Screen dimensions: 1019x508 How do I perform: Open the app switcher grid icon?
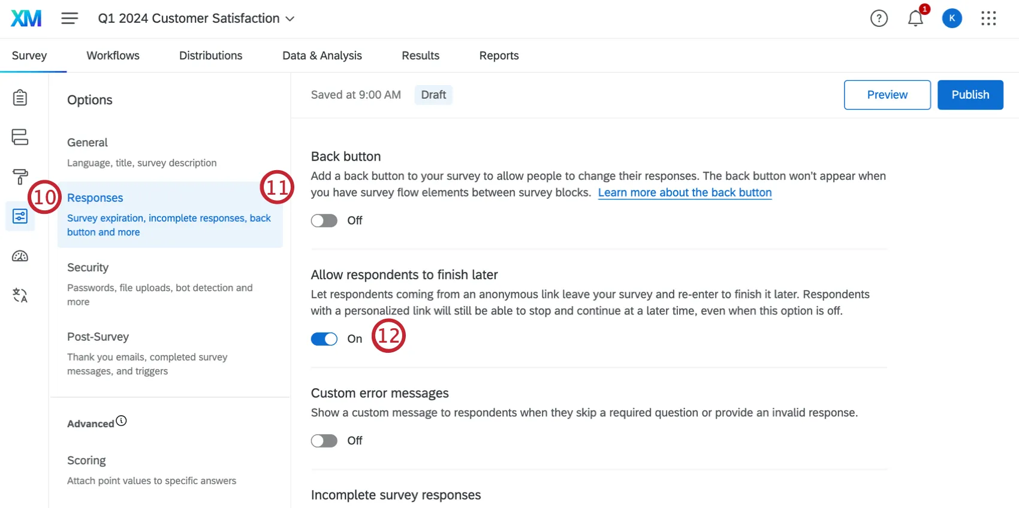pyautogui.click(x=988, y=19)
